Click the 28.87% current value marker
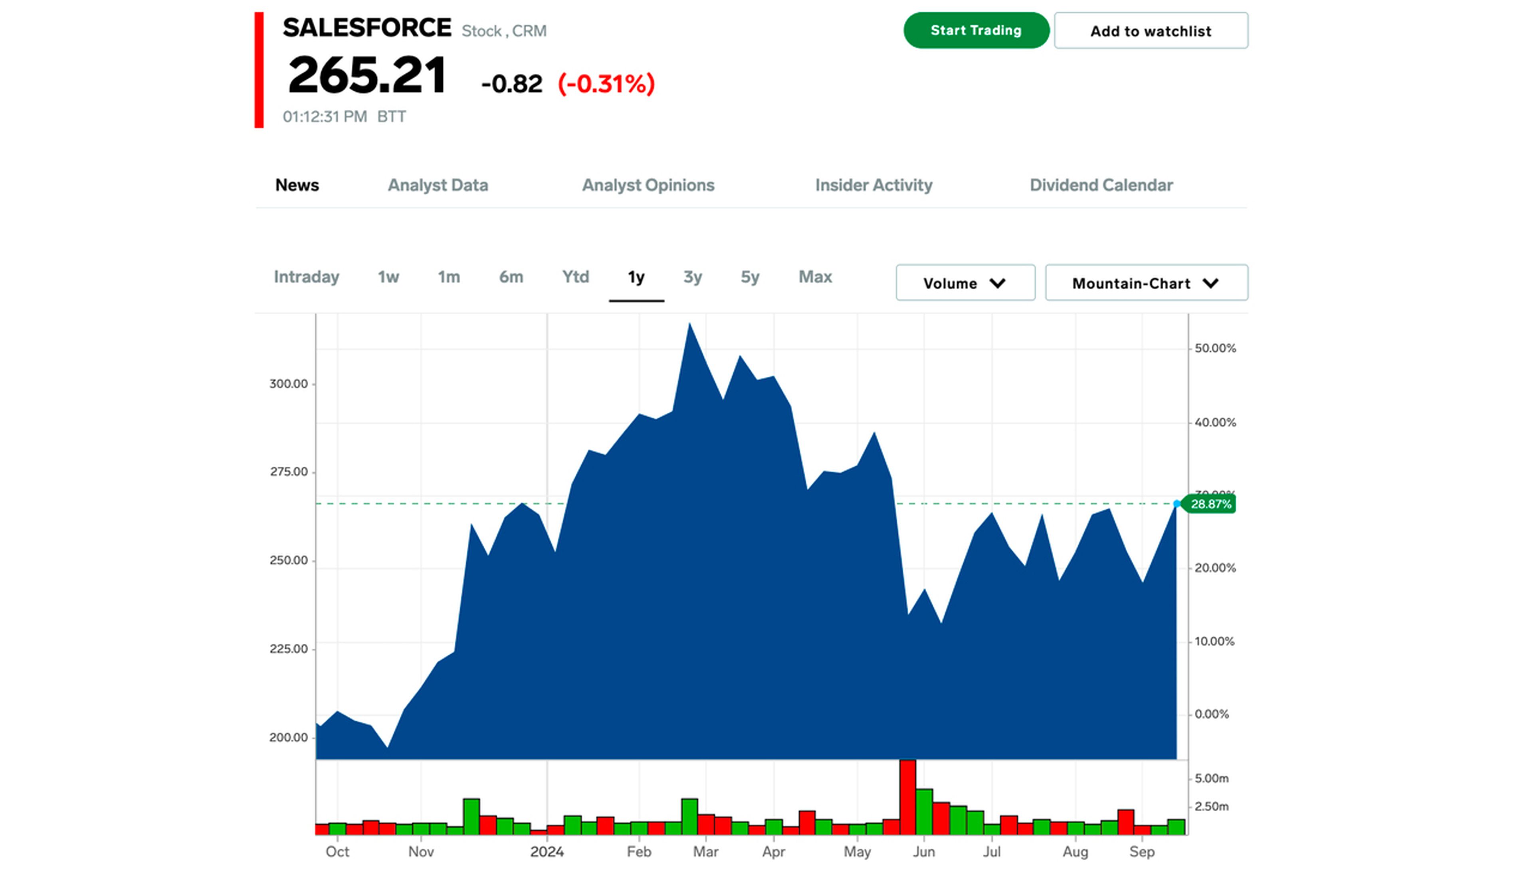 [1209, 504]
